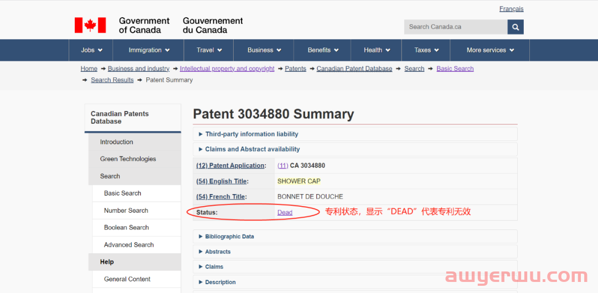Open Business and industry breadcrumb
Viewport: 598px width, 293px height.
(x=138, y=69)
